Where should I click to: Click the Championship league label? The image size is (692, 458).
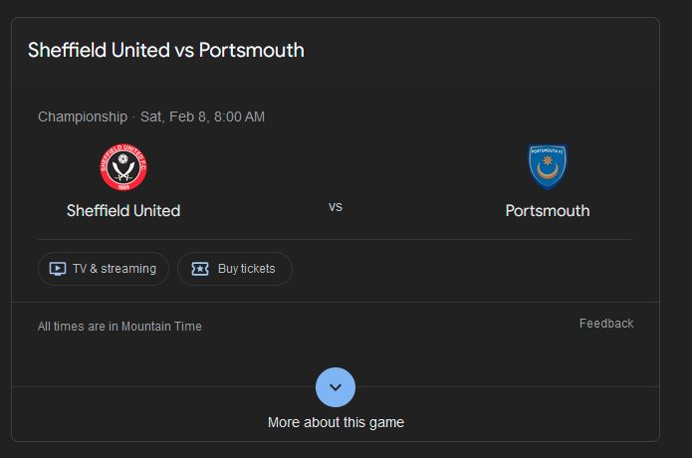pos(83,116)
